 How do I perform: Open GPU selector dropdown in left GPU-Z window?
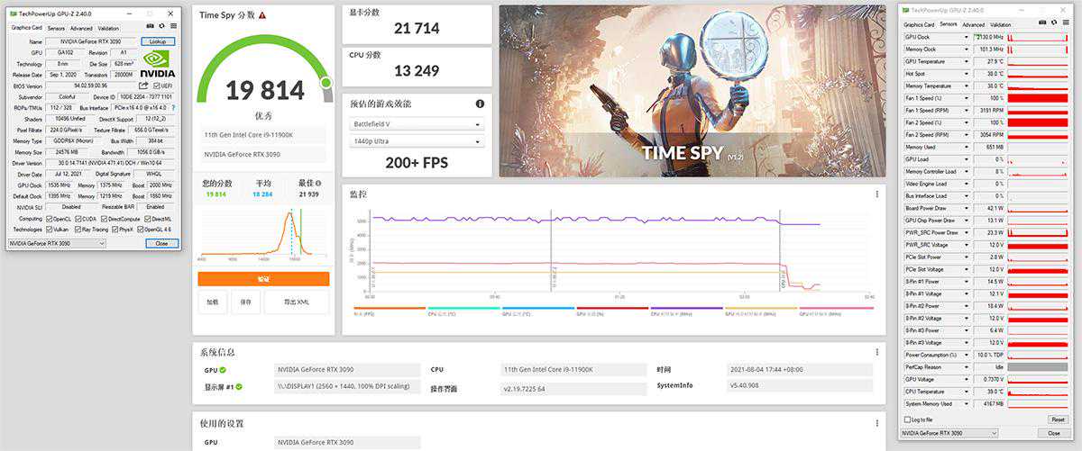coord(58,243)
